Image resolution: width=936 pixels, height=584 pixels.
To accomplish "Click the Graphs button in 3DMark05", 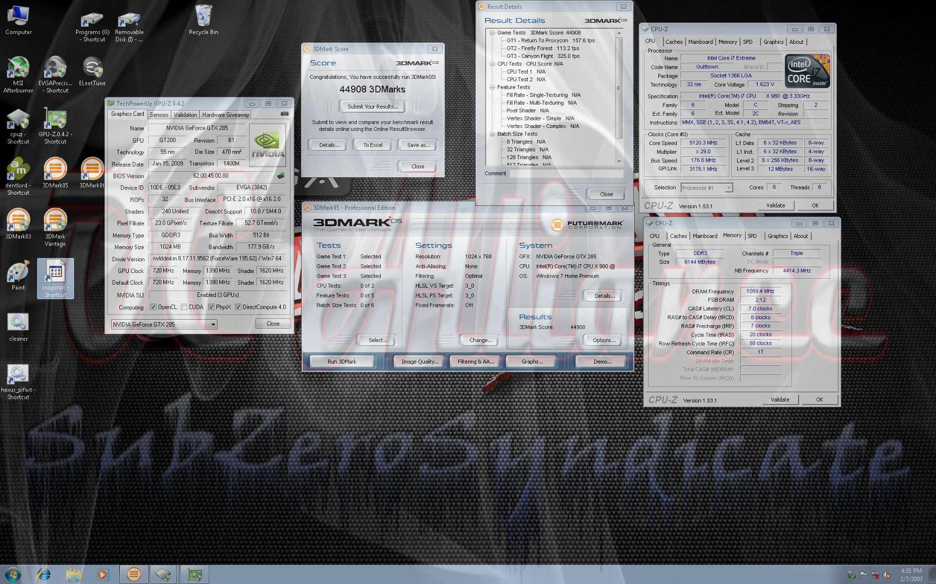I will pyautogui.click(x=532, y=362).
